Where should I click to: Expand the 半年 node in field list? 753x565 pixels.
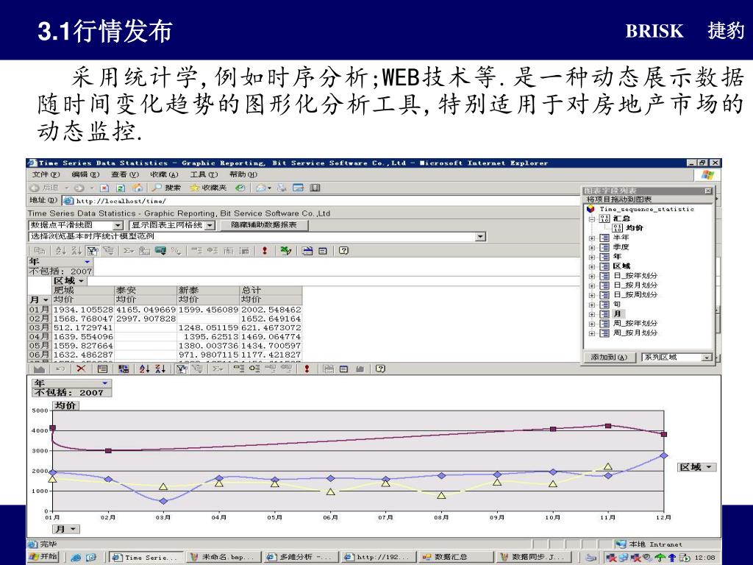pos(592,238)
